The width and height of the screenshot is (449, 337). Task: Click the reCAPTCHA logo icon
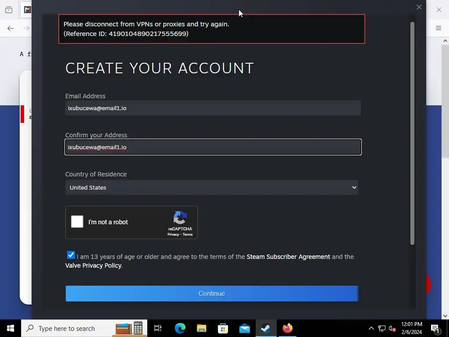180,218
